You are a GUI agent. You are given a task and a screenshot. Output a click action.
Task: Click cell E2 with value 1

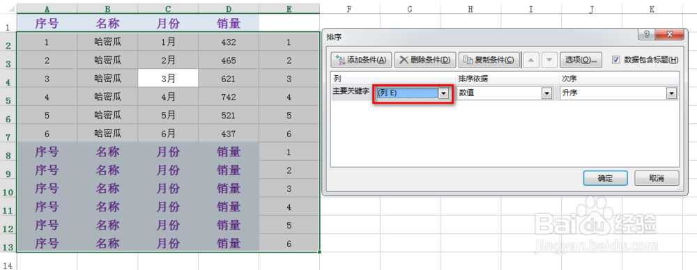289,42
